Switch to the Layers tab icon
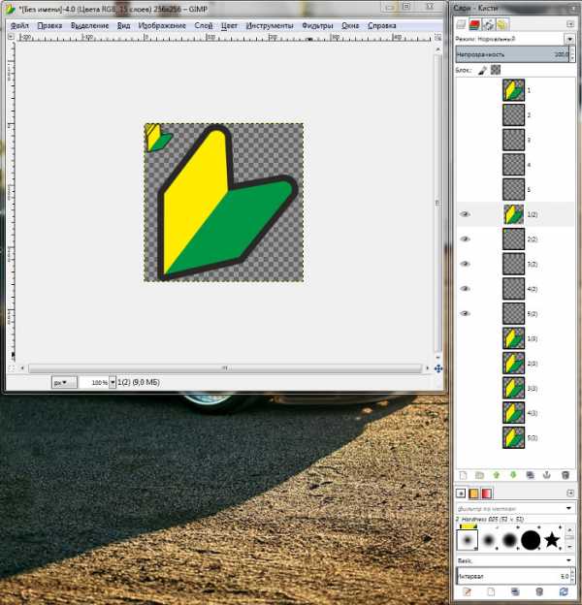The width and height of the screenshot is (582, 605). pyautogui.click(x=461, y=24)
